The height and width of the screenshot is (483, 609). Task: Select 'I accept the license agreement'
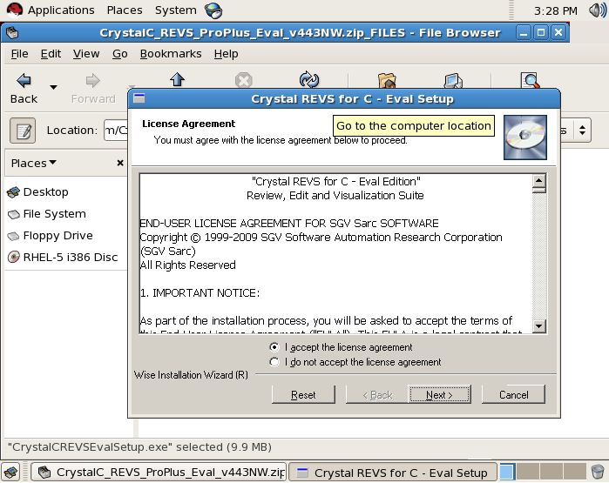(341, 347)
